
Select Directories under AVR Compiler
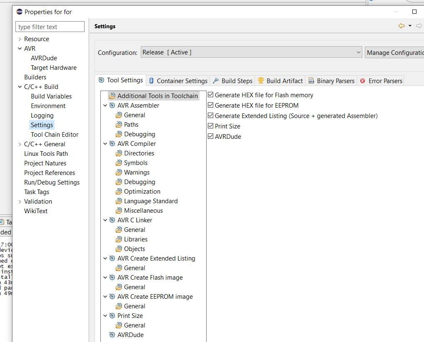point(139,153)
